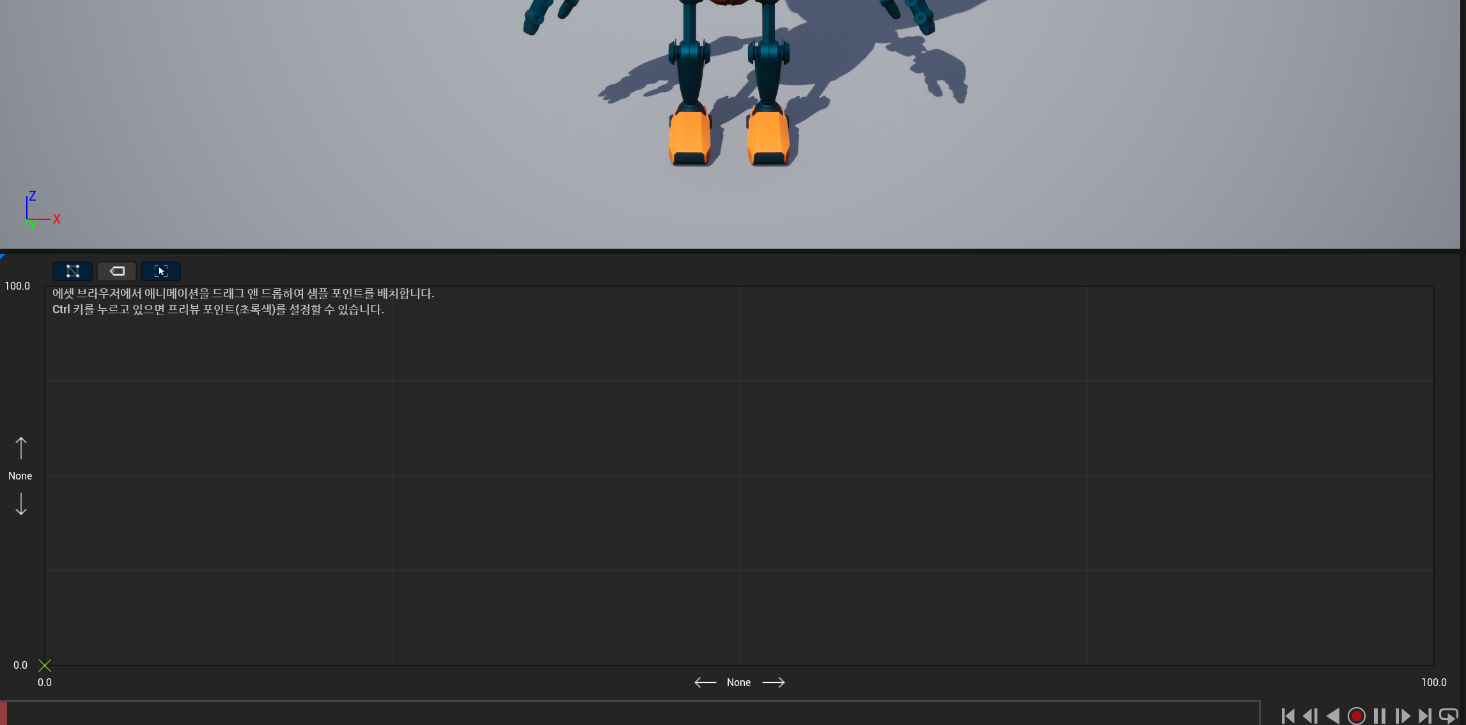Pause the animation playback
This screenshot has width=1466, height=725.
1380,716
